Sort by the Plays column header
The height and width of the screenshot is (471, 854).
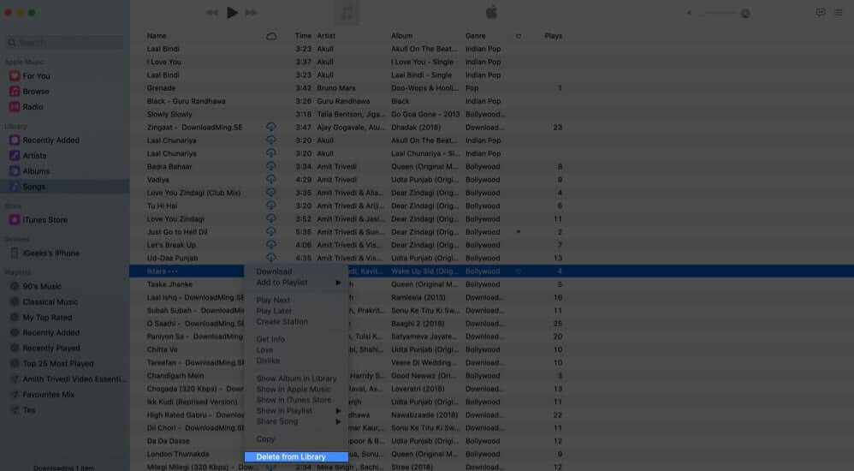(553, 36)
